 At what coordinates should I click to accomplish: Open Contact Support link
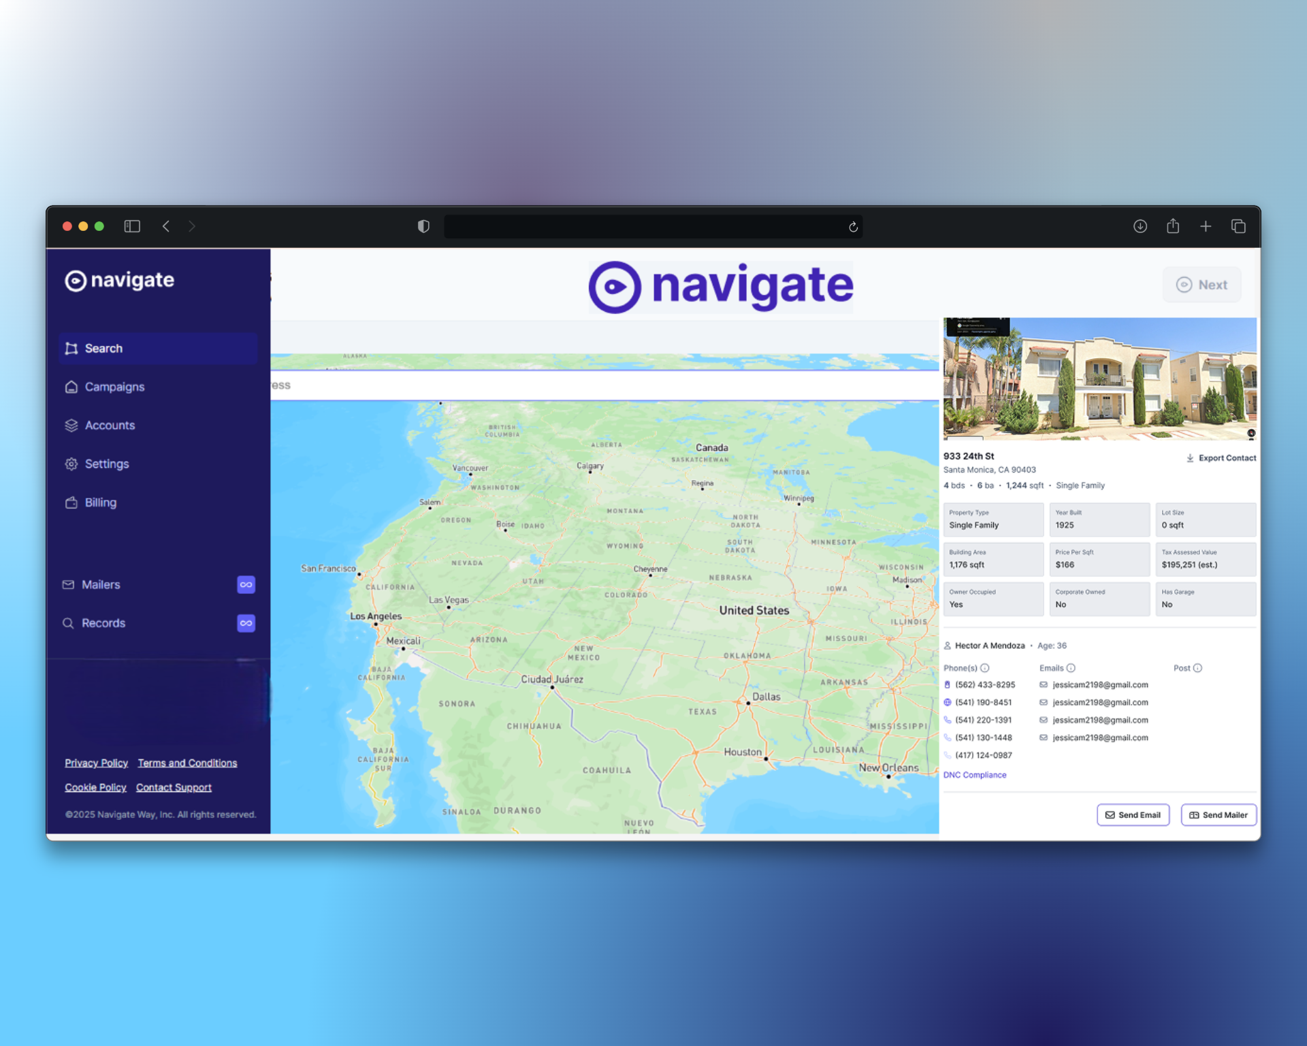[174, 787]
